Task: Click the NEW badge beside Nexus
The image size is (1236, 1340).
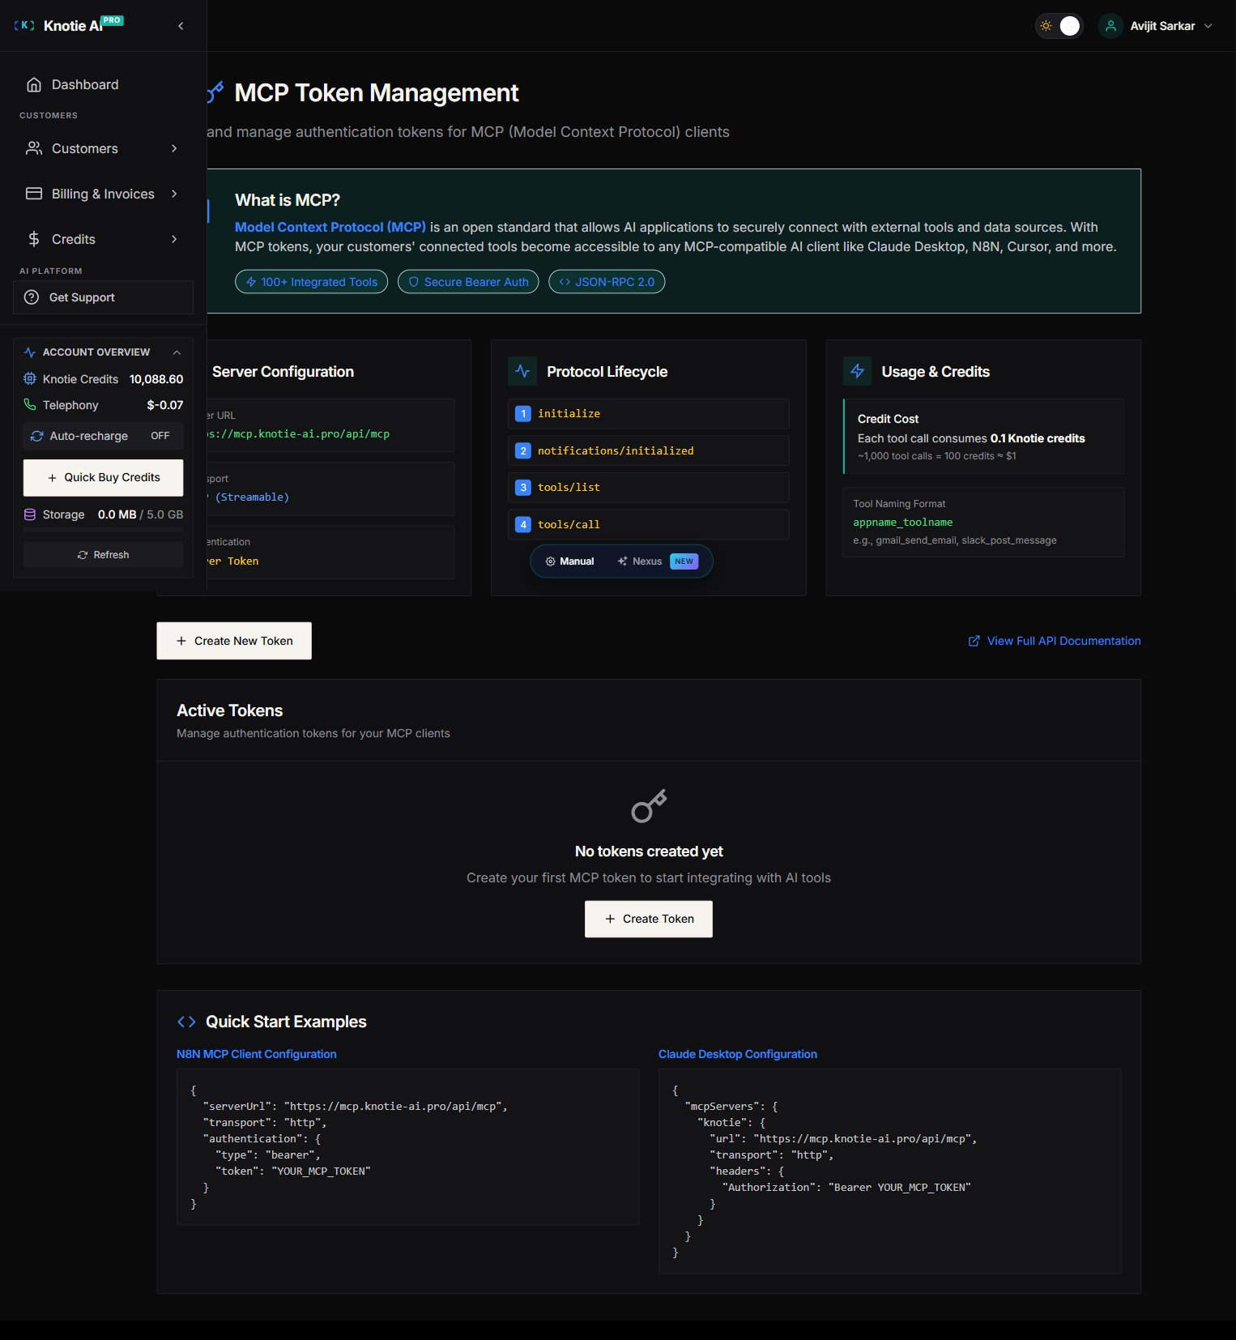Action: coord(684,561)
